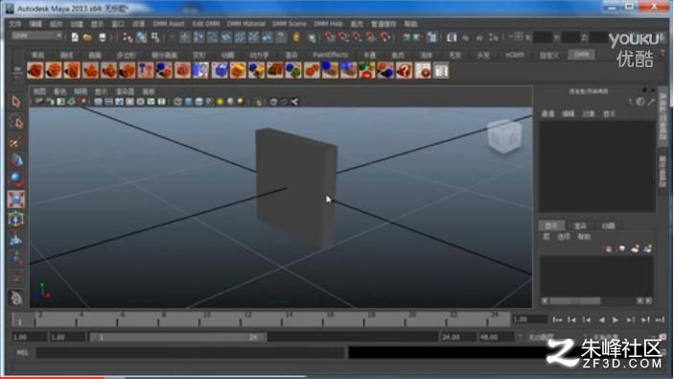Screen dimensions: 674x379
Task: Click the view cube in viewport corner
Action: point(504,136)
